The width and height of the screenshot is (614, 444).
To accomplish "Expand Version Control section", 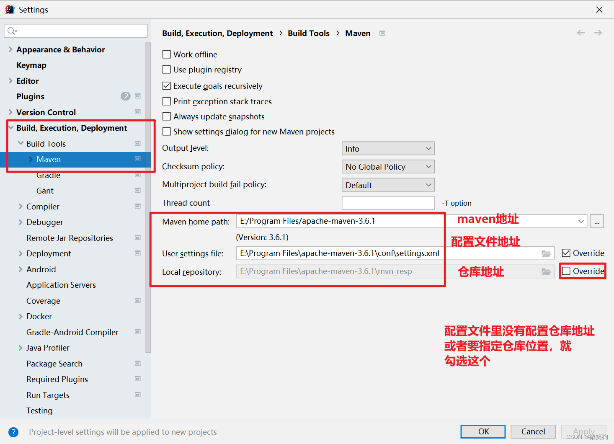I will (10, 112).
